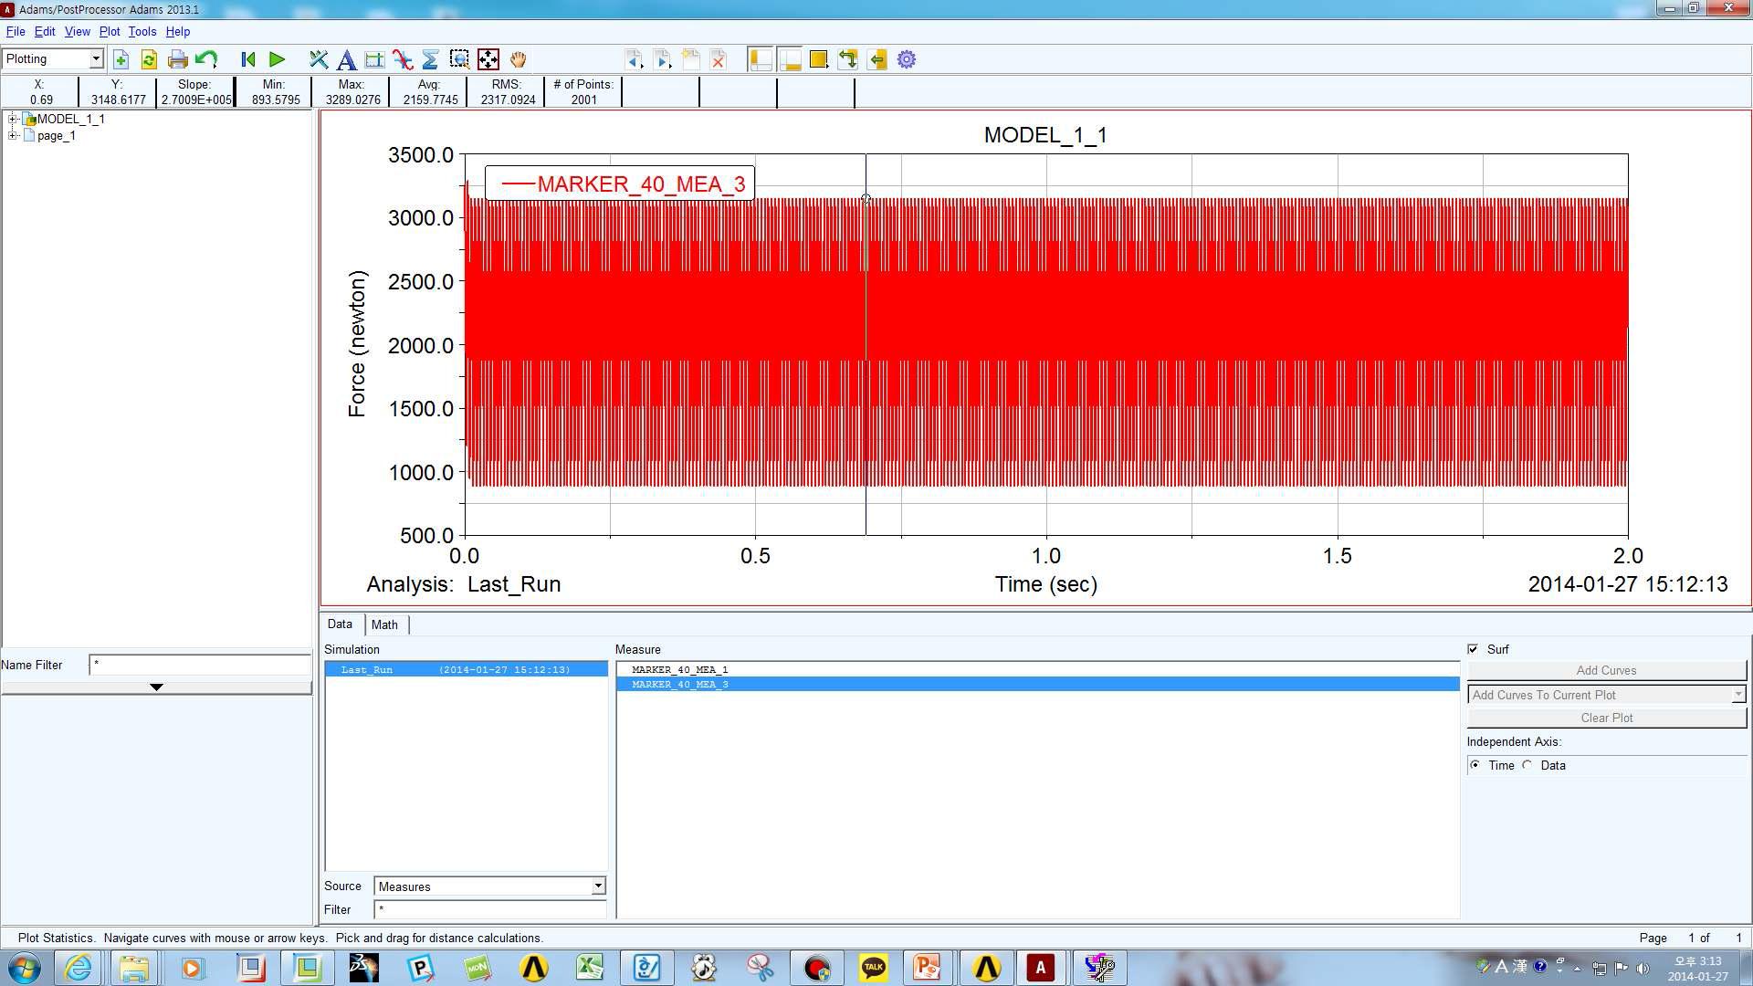The width and height of the screenshot is (1753, 986).
Task: Click the MARKER_40_MEA_3 legend entry
Action: point(620,184)
